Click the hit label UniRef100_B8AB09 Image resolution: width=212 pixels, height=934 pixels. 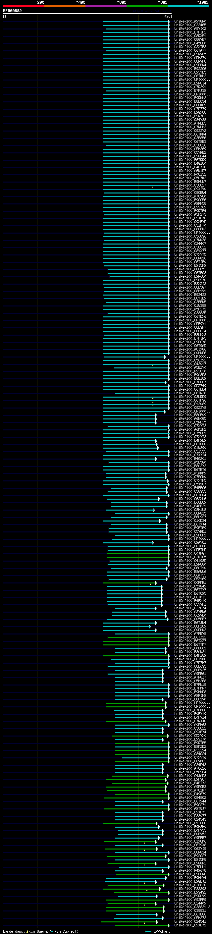(x=190, y=415)
